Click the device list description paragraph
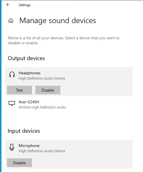Image resolution: width=143 pixels, height=172 pixels. click(x=64, y=40)
